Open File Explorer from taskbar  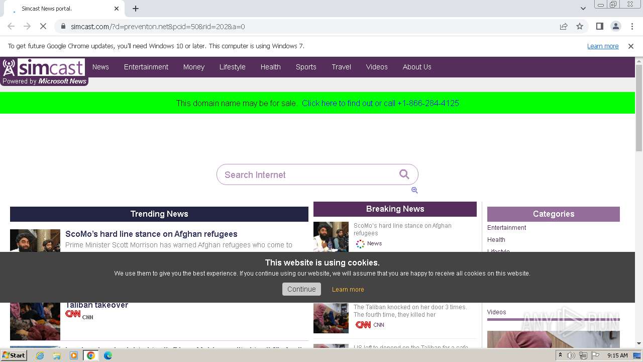coord(57,355)
